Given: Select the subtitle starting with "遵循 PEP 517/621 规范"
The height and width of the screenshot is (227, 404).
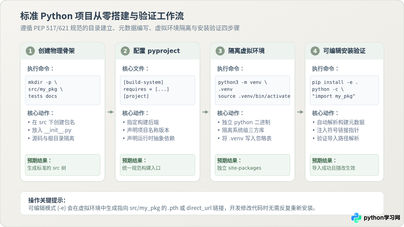Looking at the screenshot, I should (x=130, y=28).
